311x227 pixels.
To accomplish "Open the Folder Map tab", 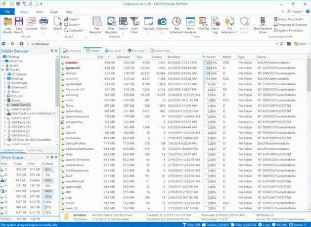I will click(x=160, y=50).
